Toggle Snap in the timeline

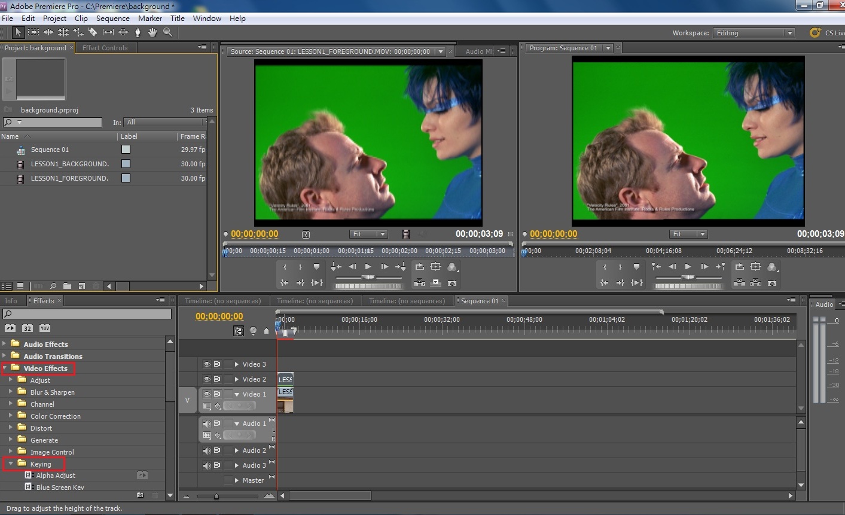(x=239, y=331)
